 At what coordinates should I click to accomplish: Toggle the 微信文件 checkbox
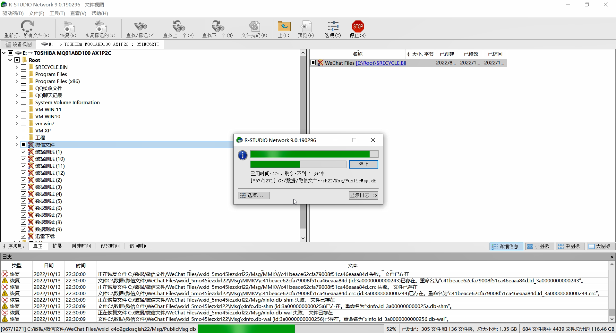pyautogui.click(x=23, y=145)
